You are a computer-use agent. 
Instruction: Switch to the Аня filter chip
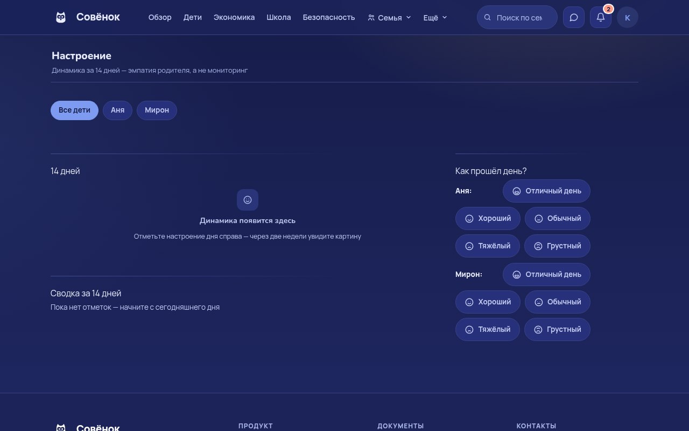[x=117, y=110]
